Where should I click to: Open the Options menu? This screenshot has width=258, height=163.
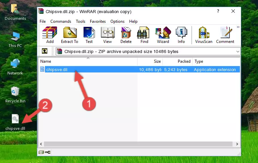(117, 21)
